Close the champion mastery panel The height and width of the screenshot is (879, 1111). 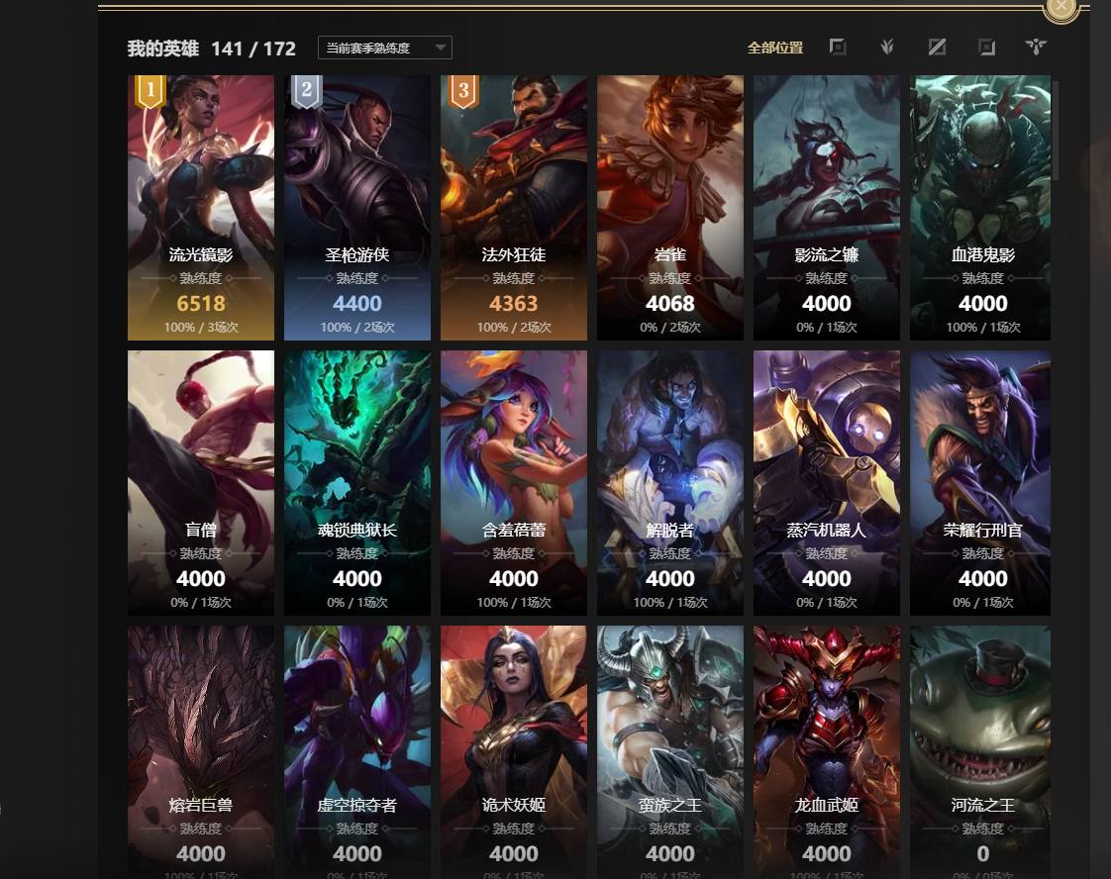click(x=1060, y=7)
